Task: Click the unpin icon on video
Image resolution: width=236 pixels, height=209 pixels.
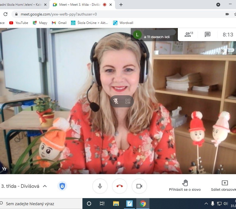Action: pyautogui.click(x=116, y=102)
